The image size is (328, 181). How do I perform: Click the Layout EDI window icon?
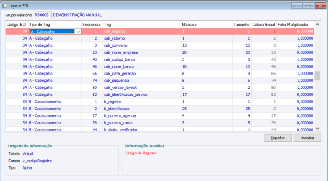[x=4, y=6]
